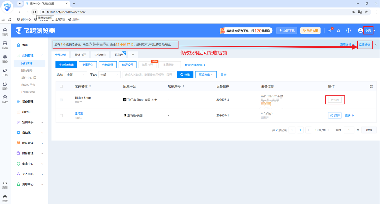Open 更多 actions for the 亚马逊 store
This screenshot has height=204, width=380.
coord(349,115)
